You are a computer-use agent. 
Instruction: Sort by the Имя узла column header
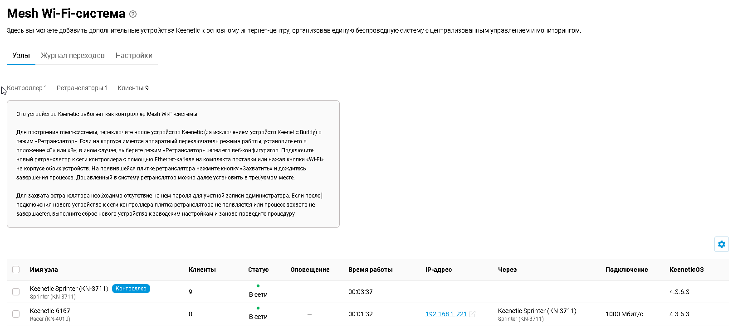pos(44,270)
